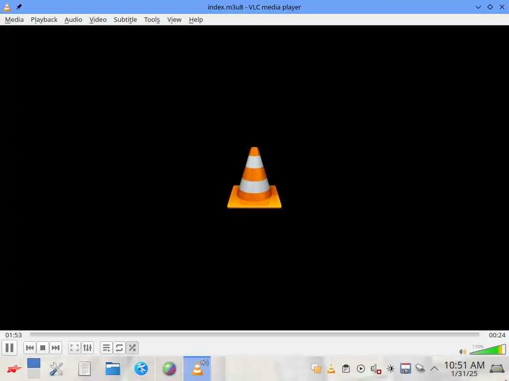Toggle loop repeat mode
This screenshot has height=381, width=509.
(x=119, y=348)
